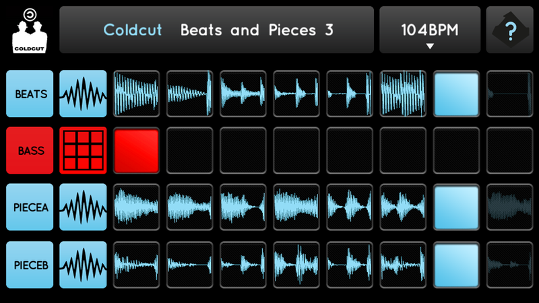
Task: Tap the waveform mode icon in PIECEB row
Action: [83, 265]
